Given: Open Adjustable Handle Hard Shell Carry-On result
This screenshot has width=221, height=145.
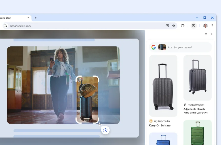Looking at the screenshot, I should 195,111.
